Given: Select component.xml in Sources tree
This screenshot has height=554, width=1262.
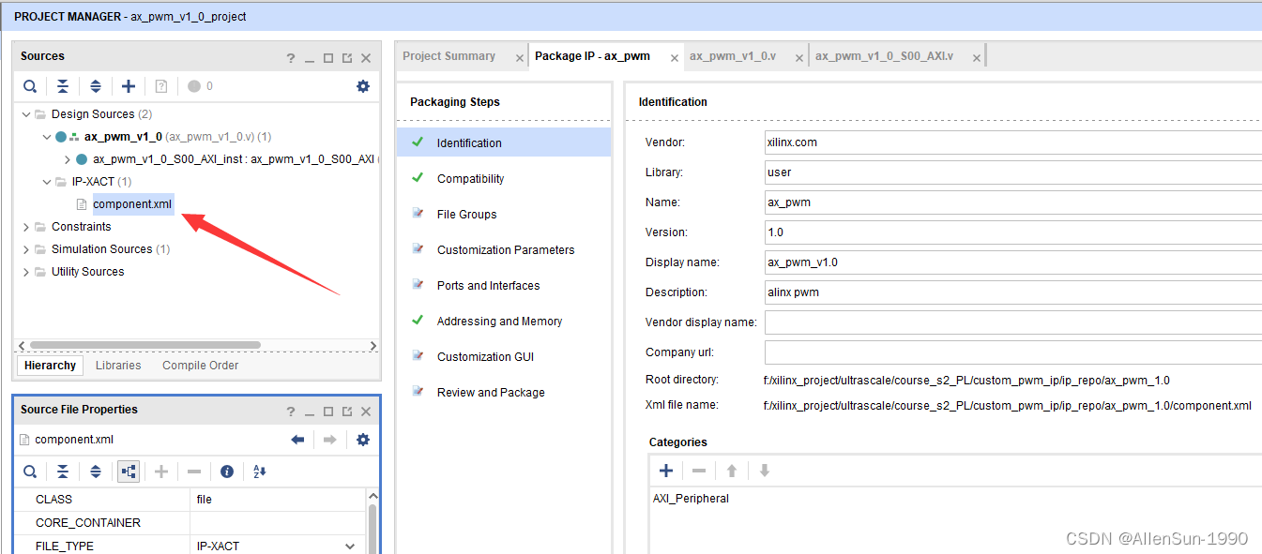Looking at the screenshot, I should (132, 204).
